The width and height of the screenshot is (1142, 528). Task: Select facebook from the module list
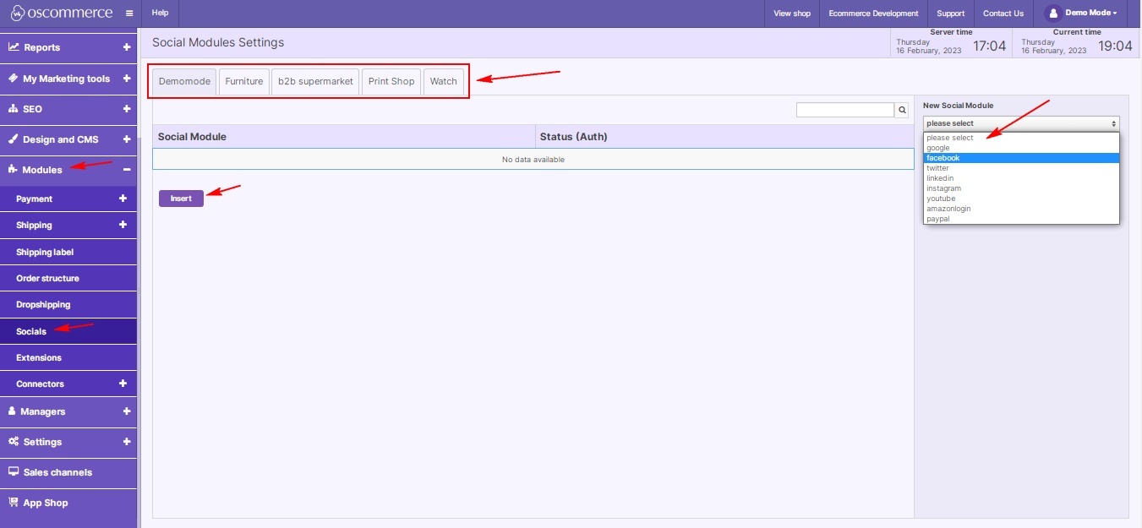[x=1021, y=158]
